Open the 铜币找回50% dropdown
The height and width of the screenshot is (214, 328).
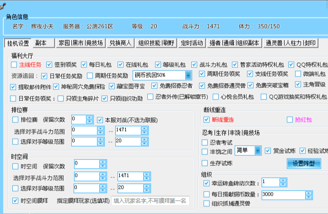click(x=162, y=75)
